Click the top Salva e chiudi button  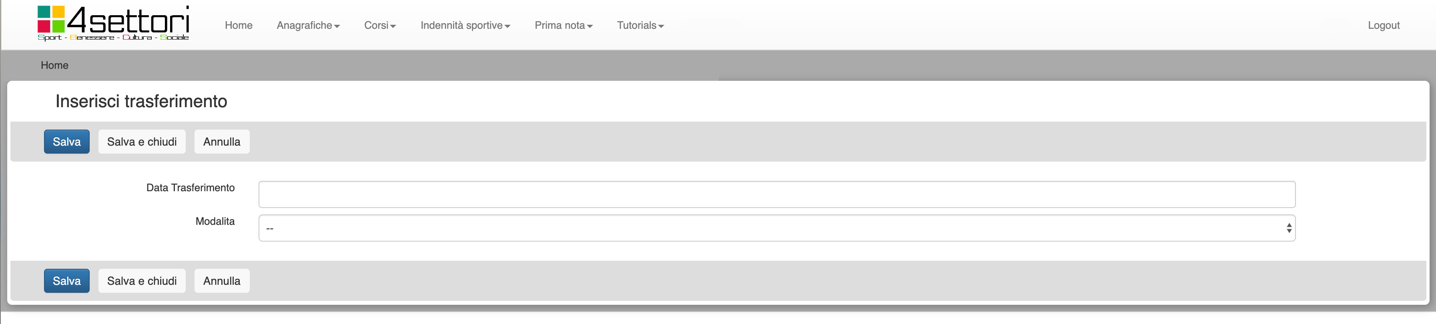click(x=142, y=142)
